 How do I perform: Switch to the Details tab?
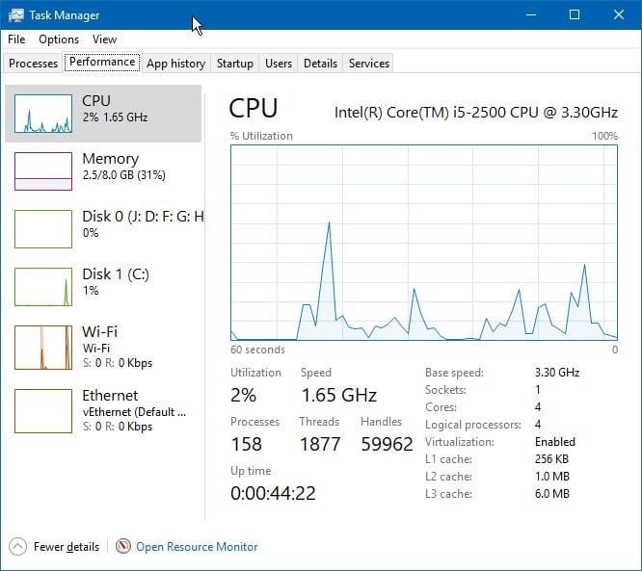pyautogui.click(x=320, y=64)
